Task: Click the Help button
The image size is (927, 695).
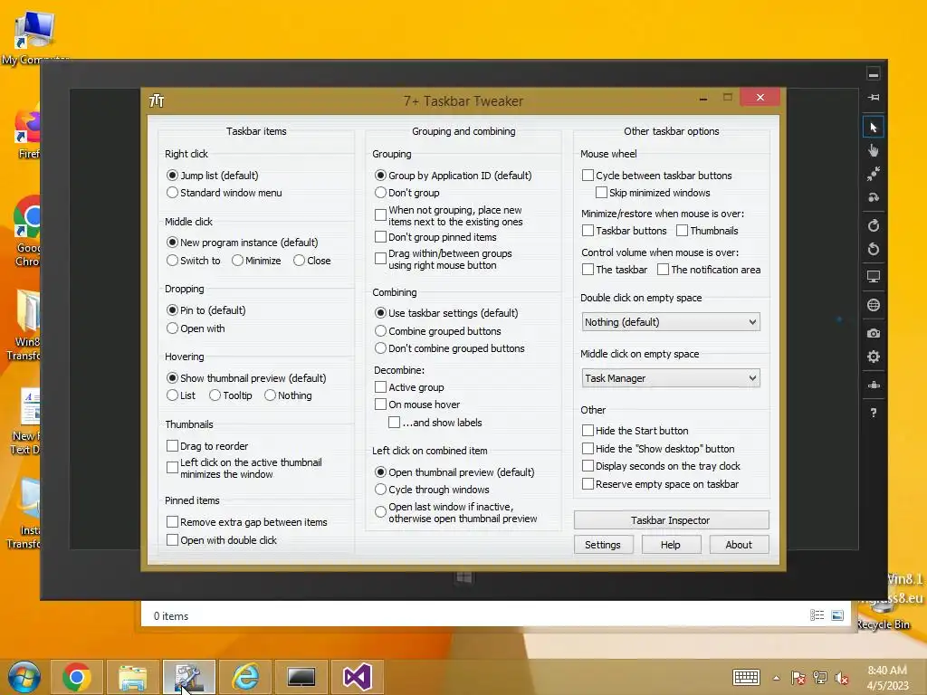Action: click(x=671, y=545)
